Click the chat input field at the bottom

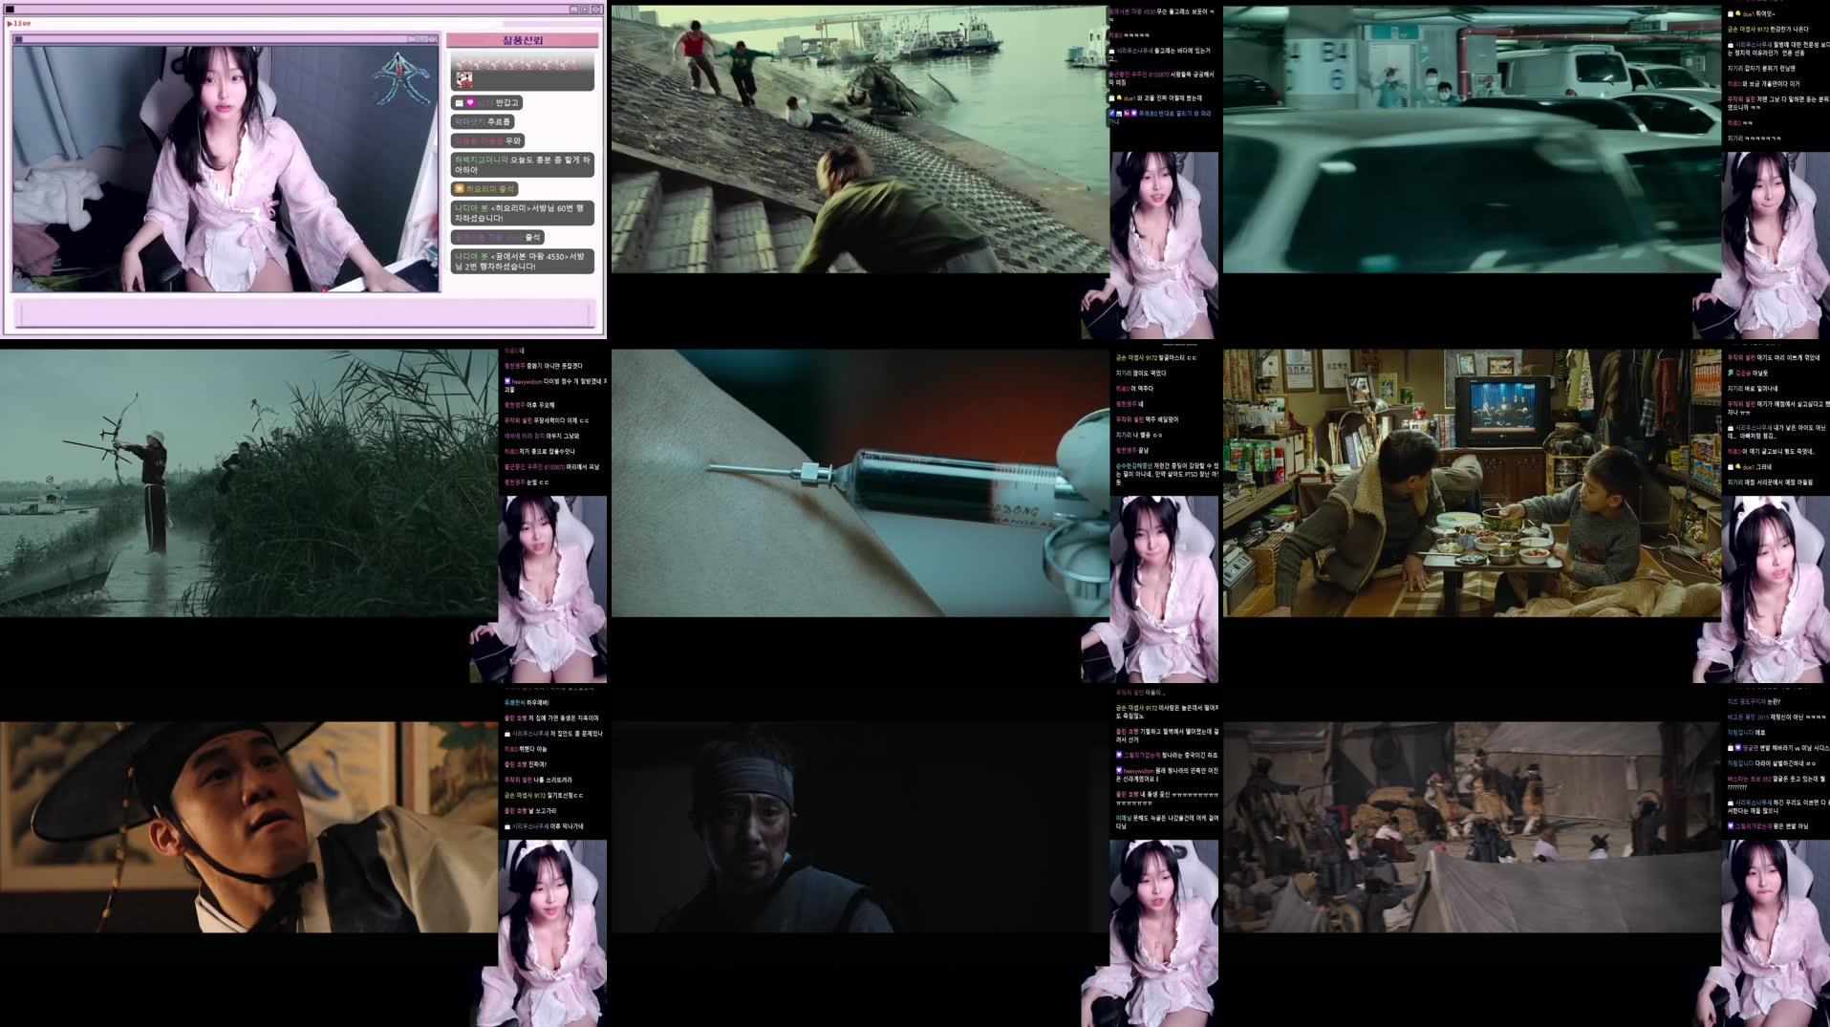click(x=304, y=313)
